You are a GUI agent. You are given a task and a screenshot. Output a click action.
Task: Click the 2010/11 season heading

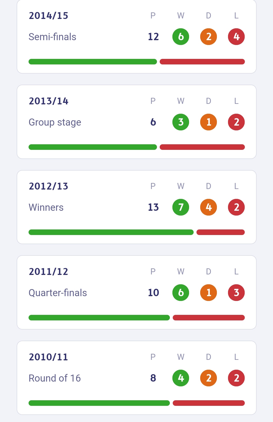pos(49,357)
